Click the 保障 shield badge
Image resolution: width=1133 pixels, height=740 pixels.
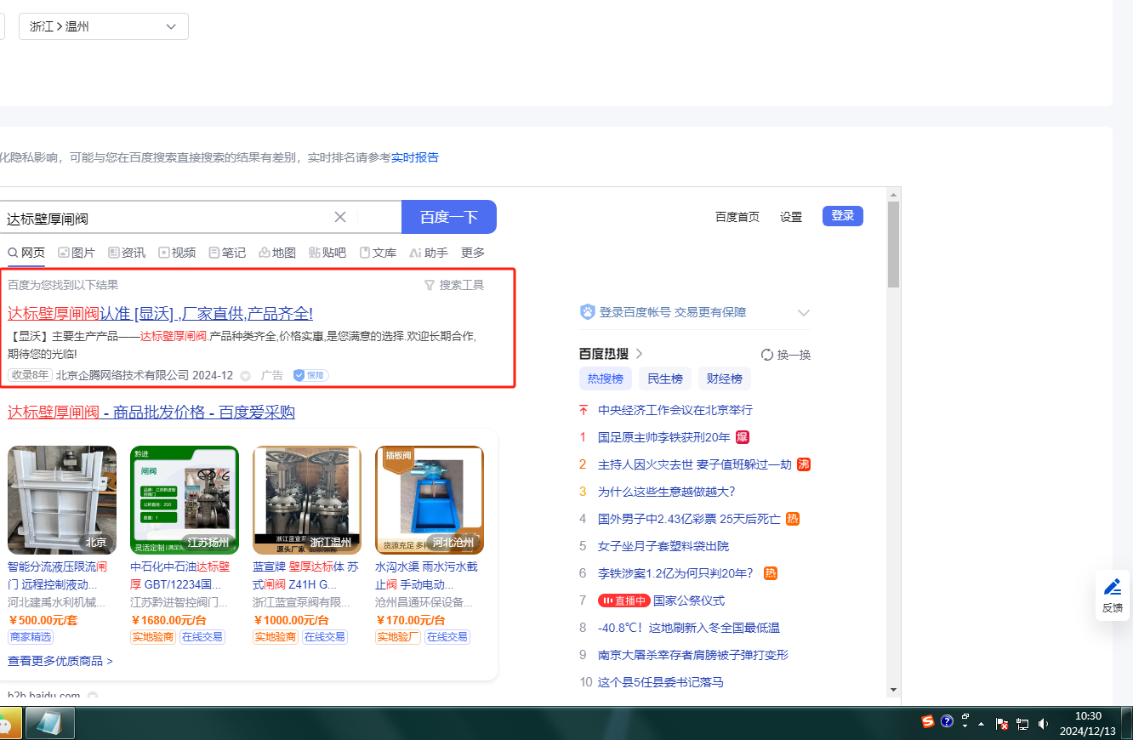pyautogui.click(x=310, y=375)
